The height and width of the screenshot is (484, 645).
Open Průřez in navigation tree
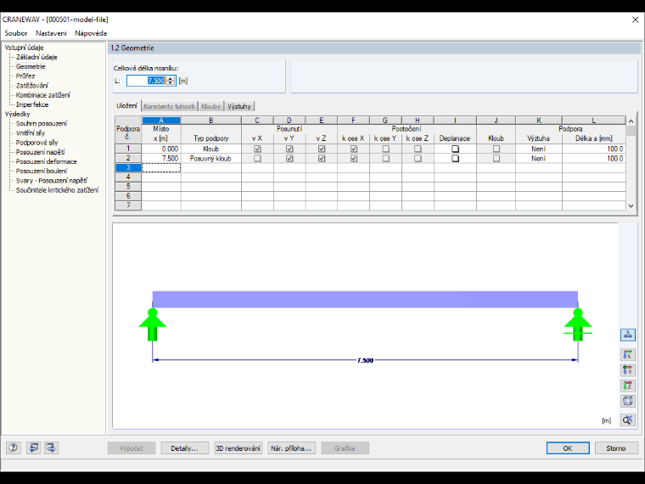25,76
